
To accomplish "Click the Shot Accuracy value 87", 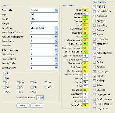I will pyautogui.click(x=85, y=63).
